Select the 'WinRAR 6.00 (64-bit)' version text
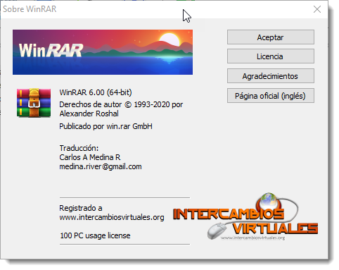 point(96,92)
